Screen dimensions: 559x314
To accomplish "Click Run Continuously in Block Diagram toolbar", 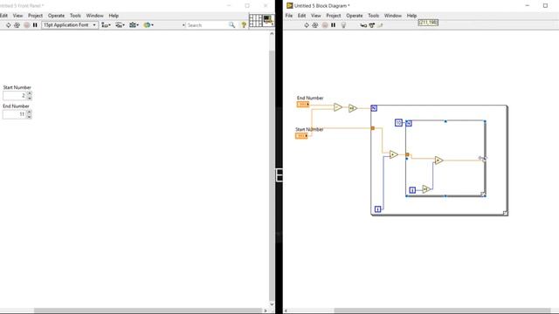I will point(314,25).
